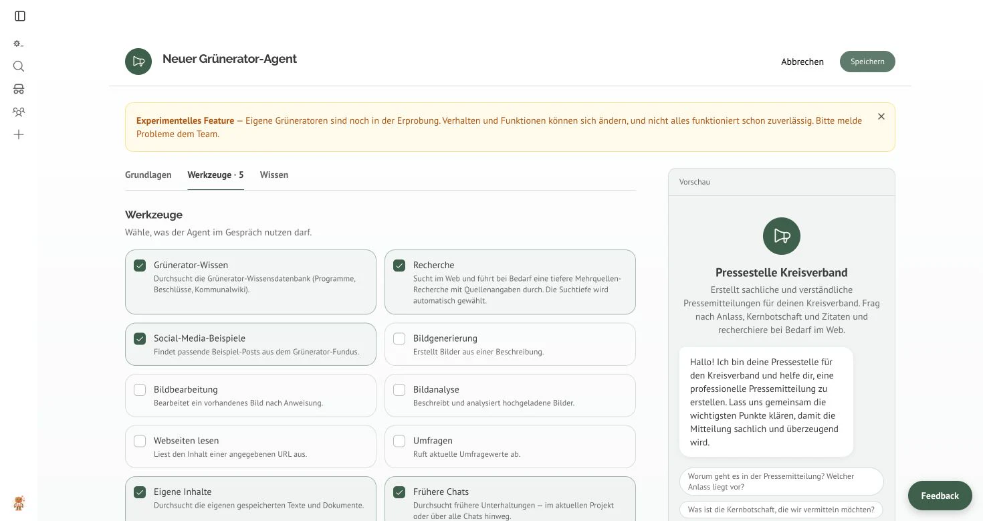
Task: Switch to the Grundlagen tab
Action: [148, 175]
